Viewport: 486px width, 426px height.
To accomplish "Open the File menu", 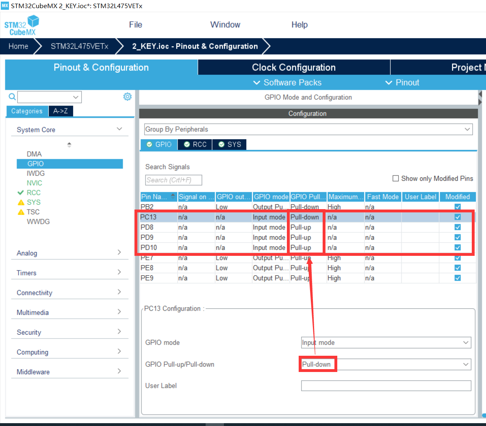I will (135, 25).
